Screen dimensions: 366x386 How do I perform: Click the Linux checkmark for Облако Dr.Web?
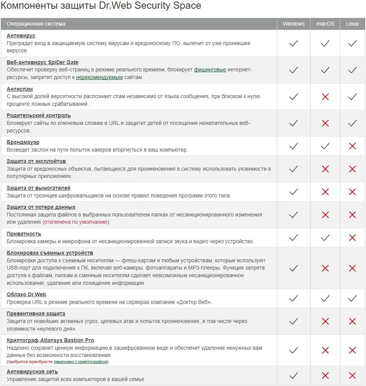click(x=352, y=298)
